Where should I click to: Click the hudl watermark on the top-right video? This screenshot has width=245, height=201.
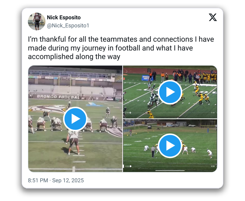(213, 68)
